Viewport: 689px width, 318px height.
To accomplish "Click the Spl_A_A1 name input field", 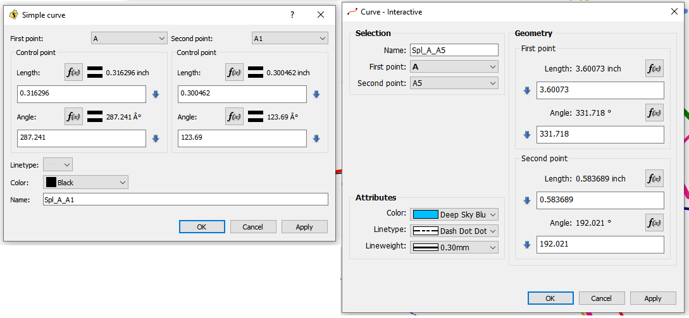I will 185,200.
